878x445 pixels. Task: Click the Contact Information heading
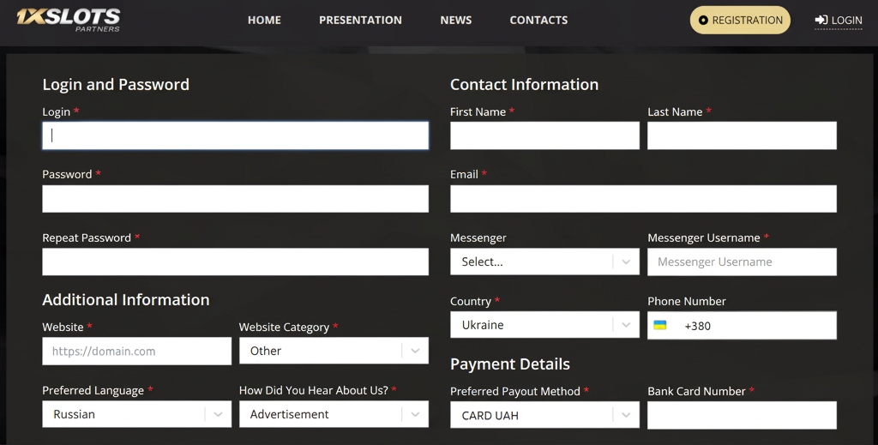pyautogui.click(x=524, y=85)
